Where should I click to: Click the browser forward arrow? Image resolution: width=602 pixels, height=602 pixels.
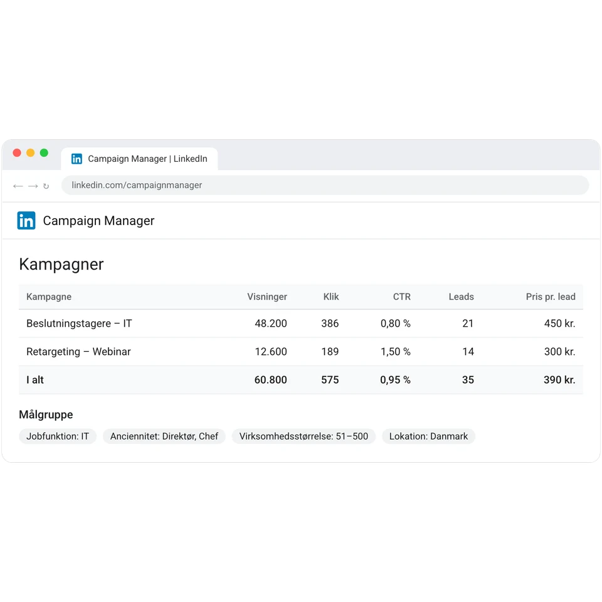(33, 186)
